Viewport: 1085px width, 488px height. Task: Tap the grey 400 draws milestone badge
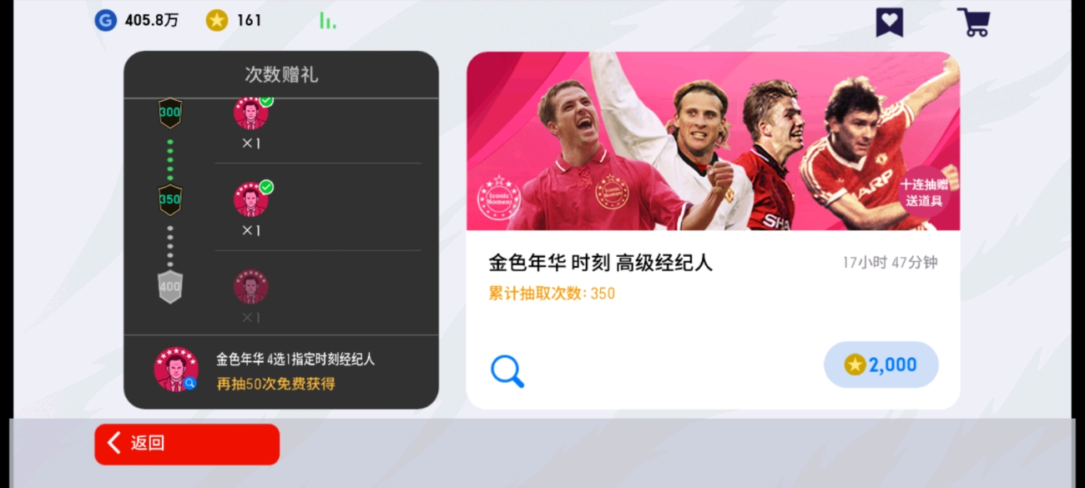coord(170,287)
